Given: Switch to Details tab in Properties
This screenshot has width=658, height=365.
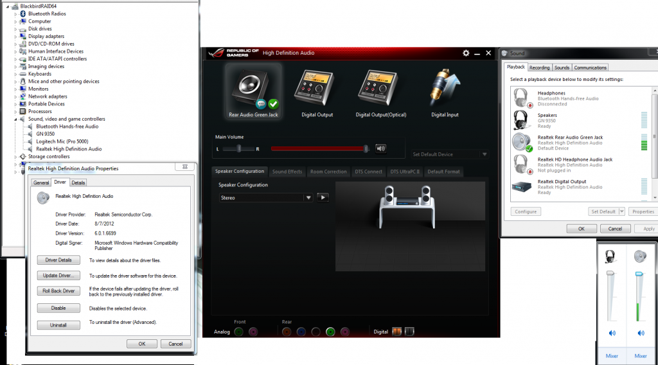Looking at the screenshot, I should point(78,182).
